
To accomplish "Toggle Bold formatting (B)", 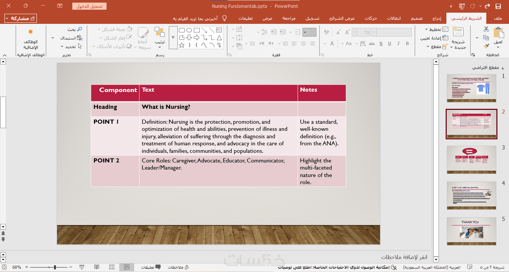I will (407, 44).
